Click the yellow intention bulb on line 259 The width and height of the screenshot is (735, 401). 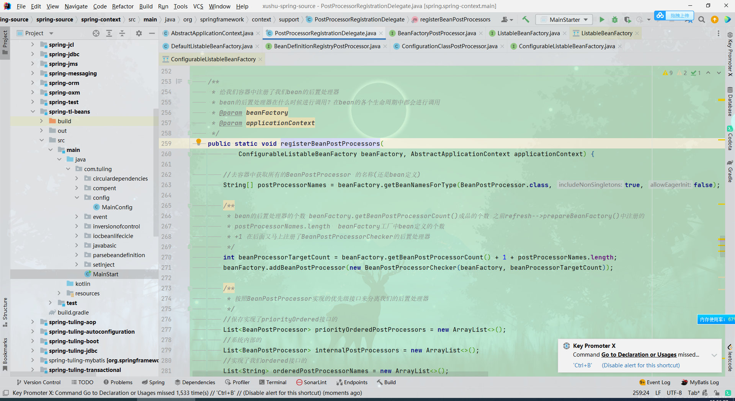tap(198, 142)
